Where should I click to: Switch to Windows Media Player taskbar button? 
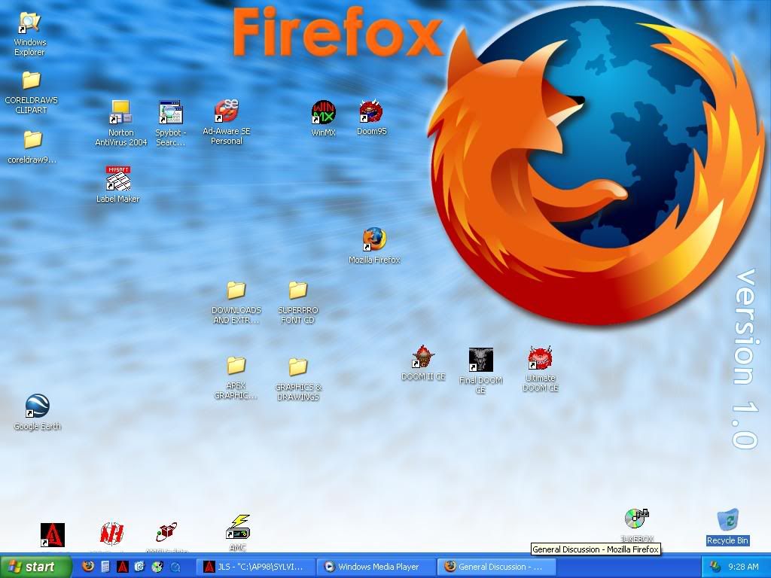pyautogui.click(x=376, y=567)
